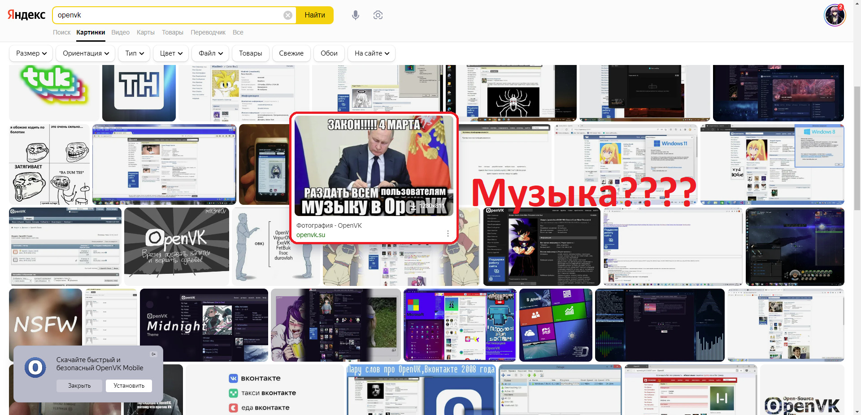Apply the Обои filter
The width and height of the screenshot is (861, 415).
[x=329, y=53]
